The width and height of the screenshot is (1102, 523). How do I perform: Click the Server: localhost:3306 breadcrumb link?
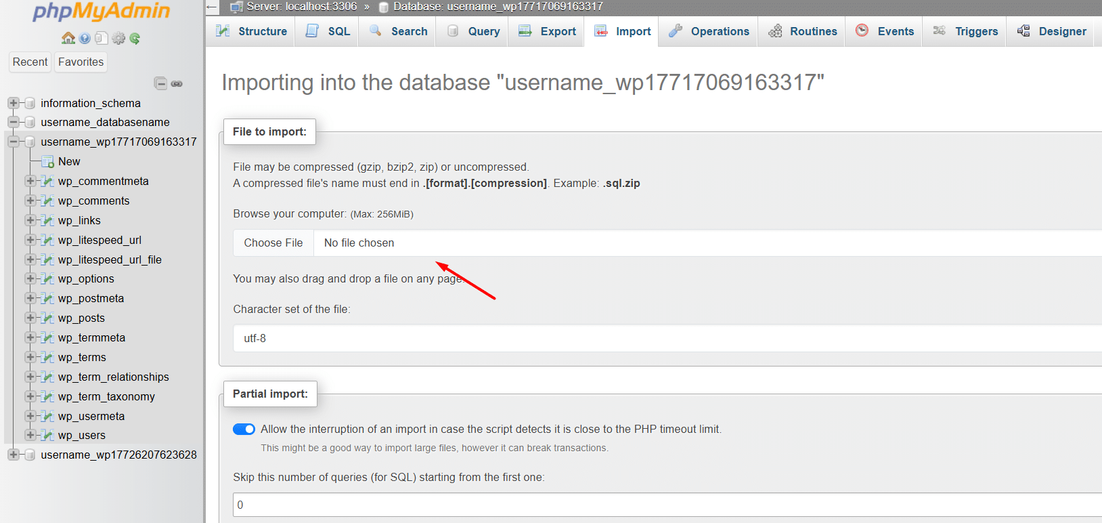[x=301, y=7]
